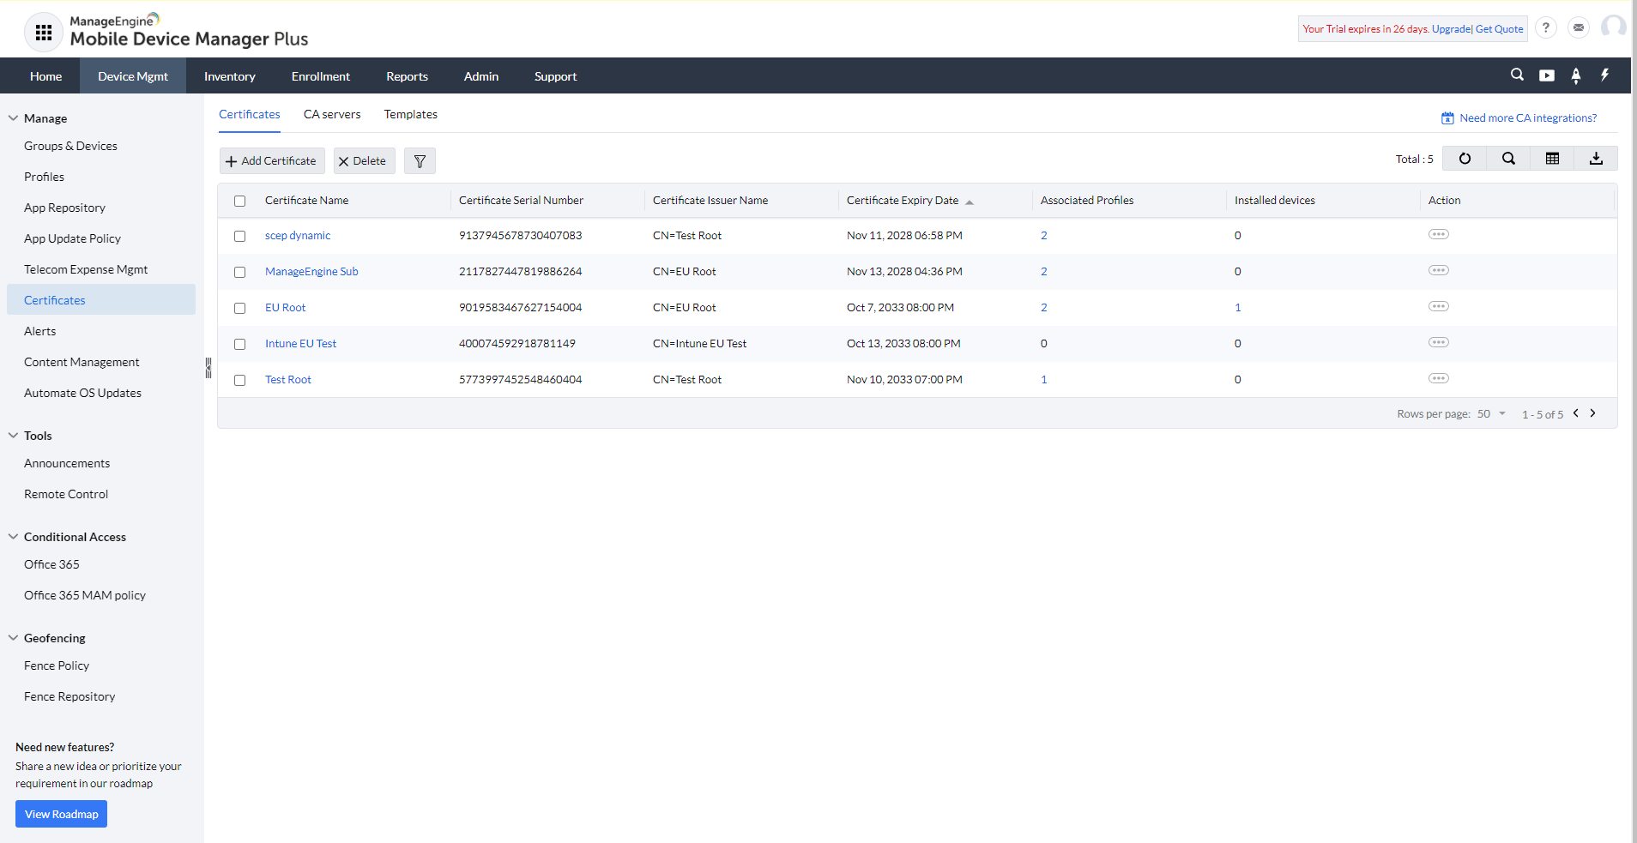1637x843 pixels.
Task: Open the Admin menu
Action: pos(481,76)
